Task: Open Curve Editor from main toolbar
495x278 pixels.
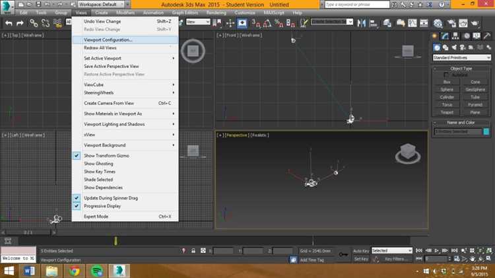Action: coord(412,22)
